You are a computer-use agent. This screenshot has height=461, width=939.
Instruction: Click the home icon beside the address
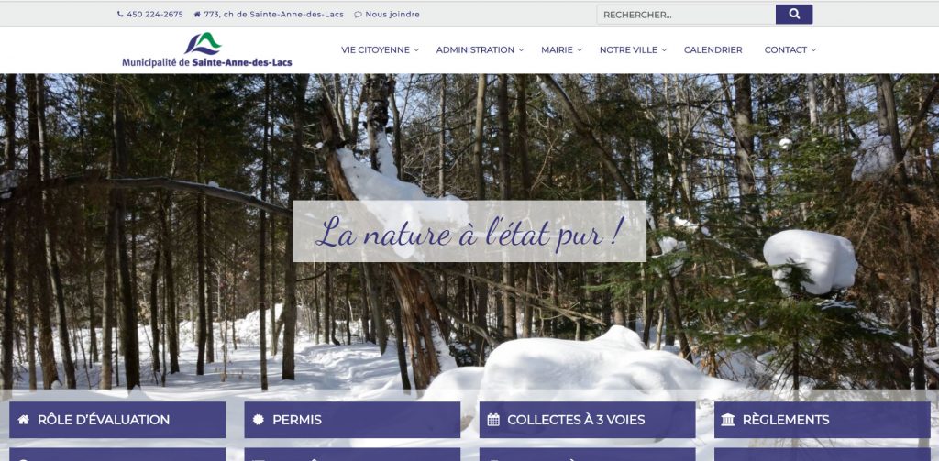(x=198, y=15)
